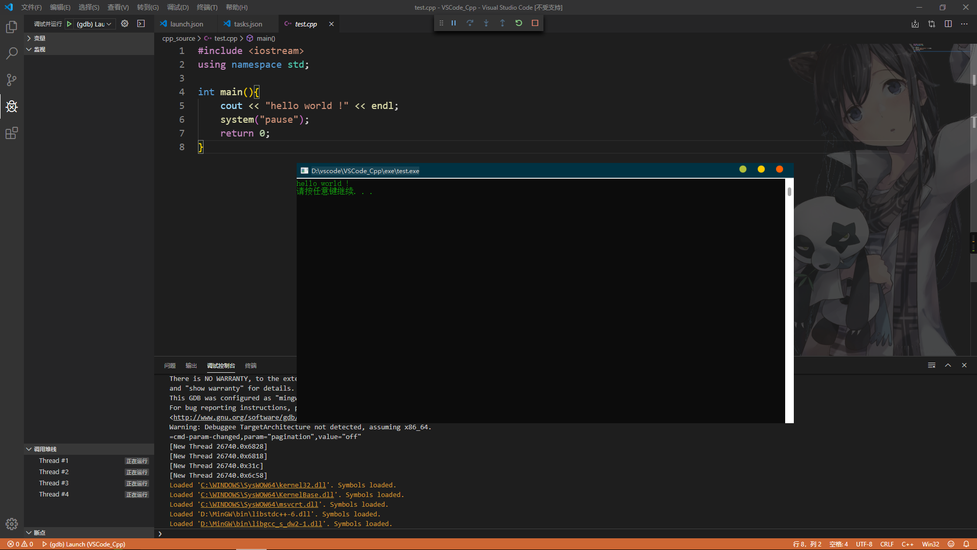This screenshot has width=977, height=550.
Task: Switch to the launch.json tab
Action: tap(186, 24)
